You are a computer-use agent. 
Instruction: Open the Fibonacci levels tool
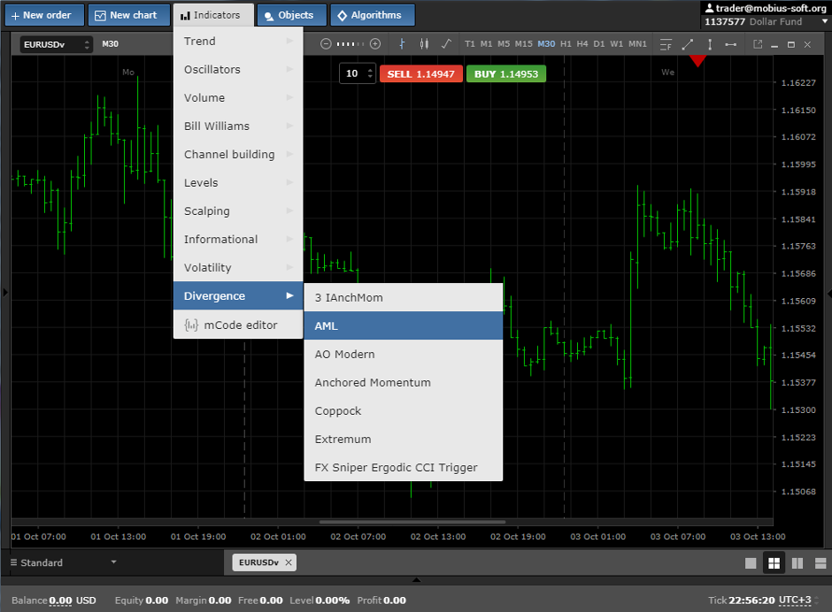[x=666, y=44]
